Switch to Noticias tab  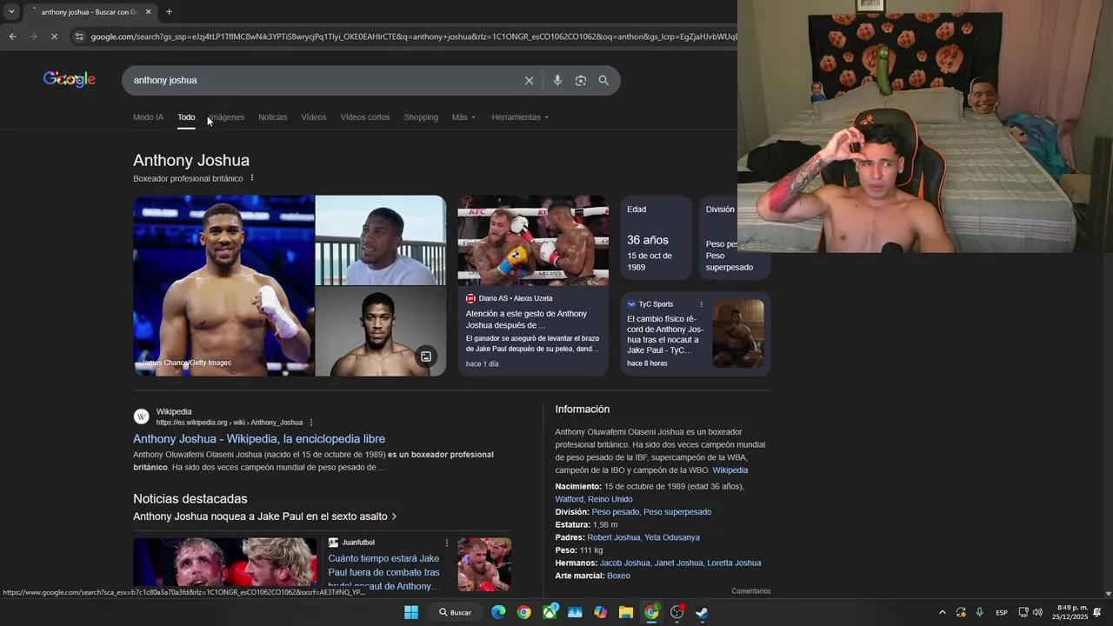click(x=272, y=117)
